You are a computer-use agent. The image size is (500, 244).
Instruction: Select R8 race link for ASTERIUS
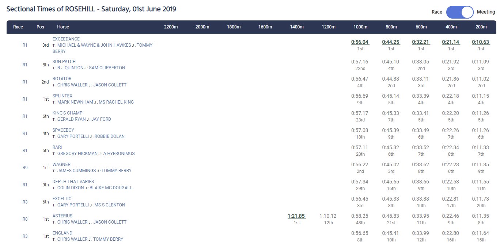tap(25, 219)
